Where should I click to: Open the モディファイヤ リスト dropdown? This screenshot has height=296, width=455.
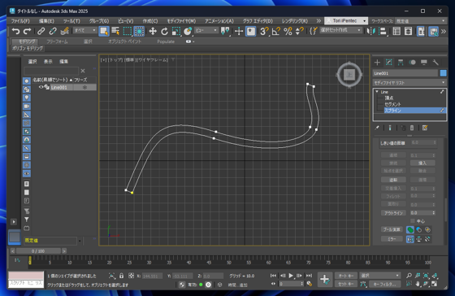point(409,83)
